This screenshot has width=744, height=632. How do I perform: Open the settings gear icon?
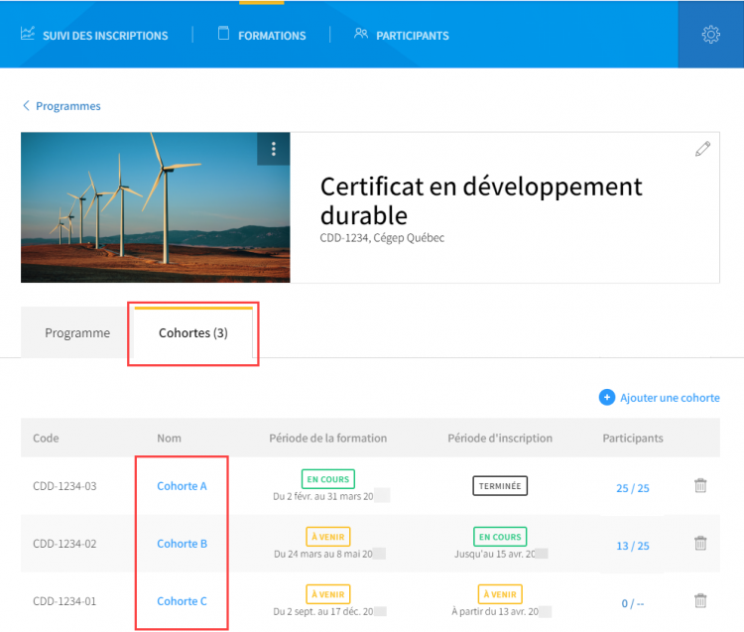(x=710, y=35)
